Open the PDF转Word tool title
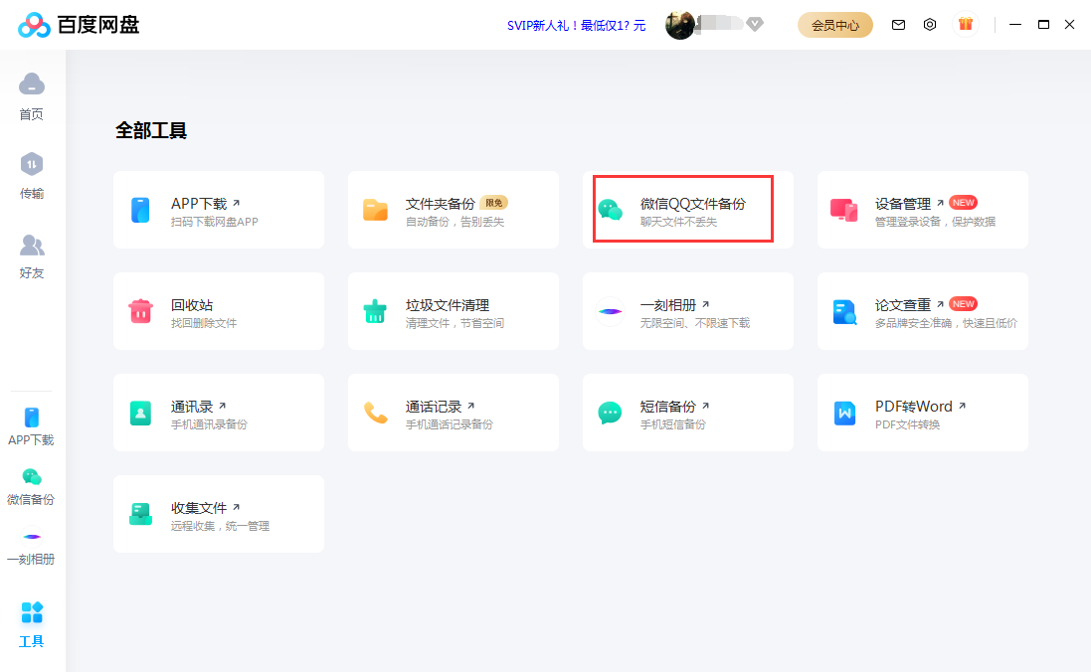 point(914,407)
